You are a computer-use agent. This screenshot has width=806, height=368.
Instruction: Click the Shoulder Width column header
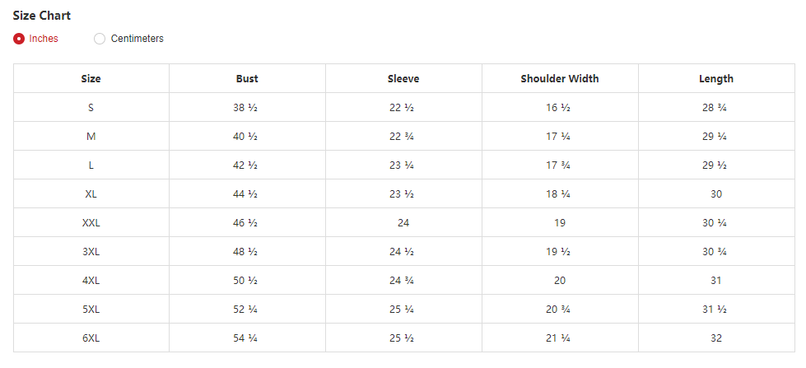pos(560,79)
